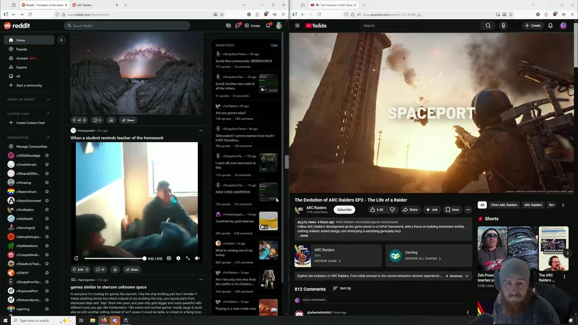Click the YouTube Create button
This screenshot has height=325, width=578.
click(533, 26)
